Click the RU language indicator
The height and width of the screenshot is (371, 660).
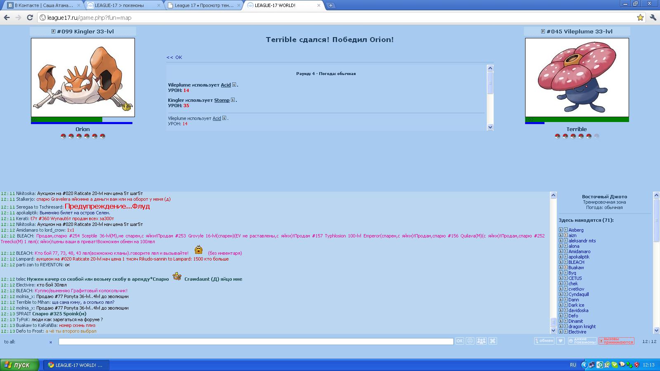pos(573,365)
